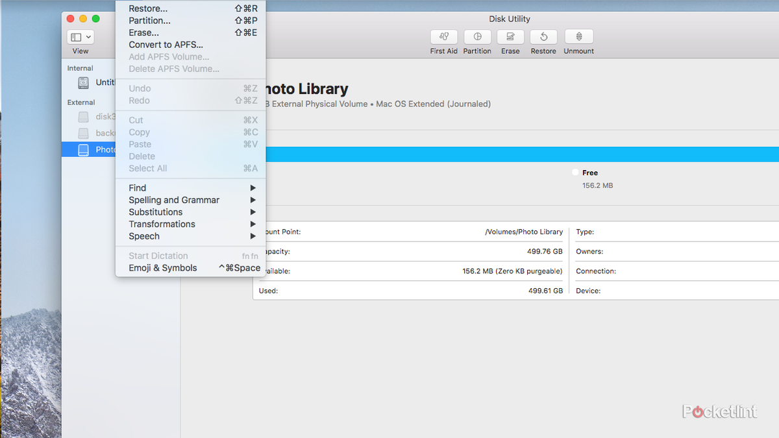The height and width of the screenshot is (438, 779).
Task: Click the Restore toolbar icon
Action: pos(543,37)
